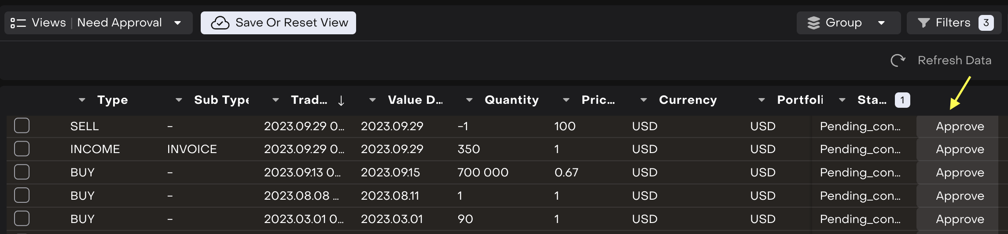Click the Refresh Data circular arrow icon

898,60
